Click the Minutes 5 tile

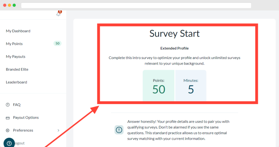point(191,86)
